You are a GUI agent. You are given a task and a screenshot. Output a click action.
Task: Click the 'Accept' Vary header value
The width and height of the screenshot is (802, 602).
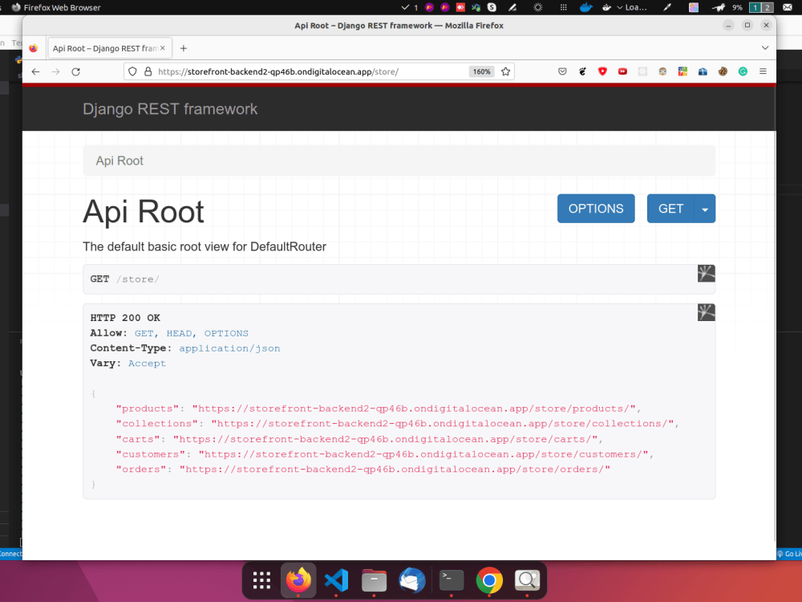[x=147, y=363]
